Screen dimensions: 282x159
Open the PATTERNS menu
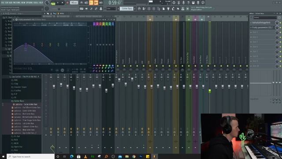(x=17, y=3)
